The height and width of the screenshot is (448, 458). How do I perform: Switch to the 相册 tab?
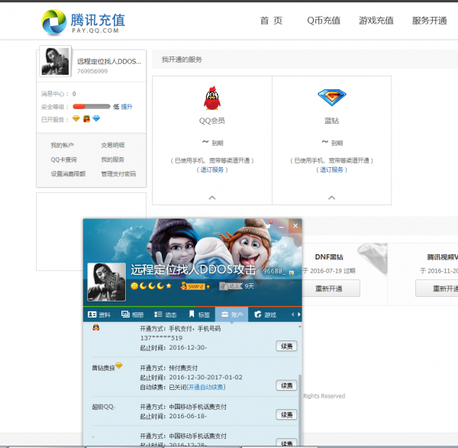click(x=132, y=314)
